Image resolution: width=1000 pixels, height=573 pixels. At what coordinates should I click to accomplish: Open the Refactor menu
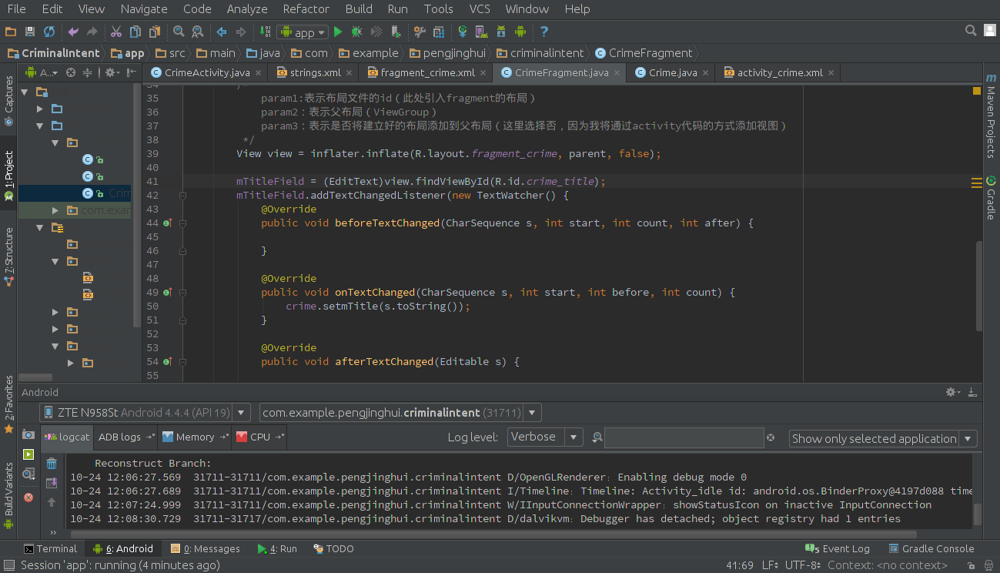(x=306, y=9)
